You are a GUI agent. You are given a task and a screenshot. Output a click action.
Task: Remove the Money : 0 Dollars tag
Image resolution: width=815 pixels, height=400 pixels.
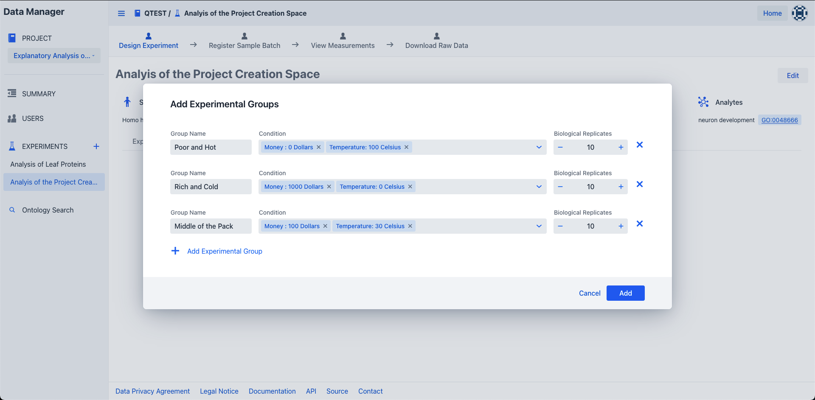pos(319,147)
